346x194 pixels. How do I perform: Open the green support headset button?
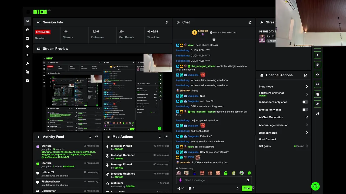tap(315, 186)
